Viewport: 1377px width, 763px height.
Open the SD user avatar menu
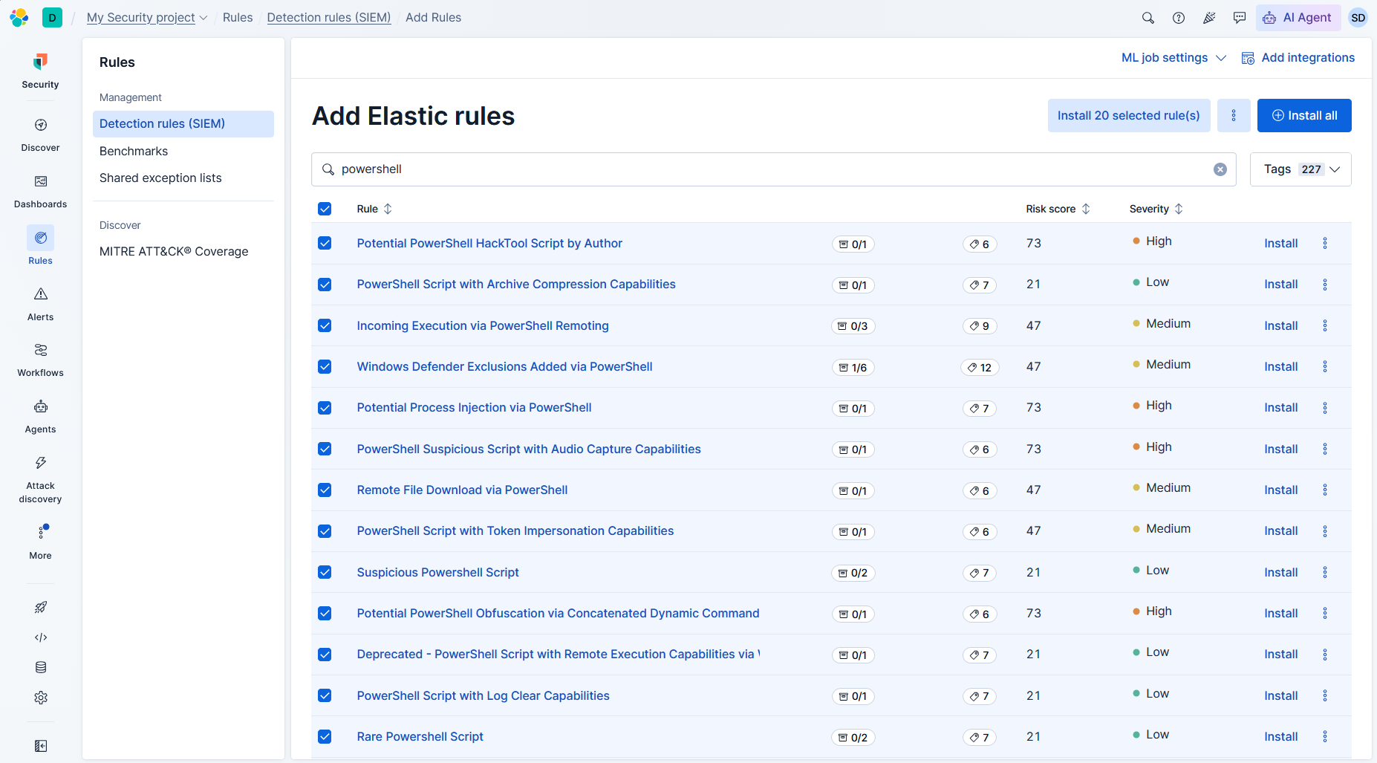1358,18
